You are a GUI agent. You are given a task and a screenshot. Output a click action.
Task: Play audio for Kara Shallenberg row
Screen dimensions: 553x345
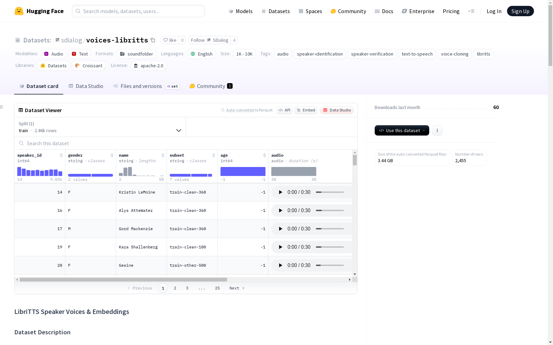(281, 247)
